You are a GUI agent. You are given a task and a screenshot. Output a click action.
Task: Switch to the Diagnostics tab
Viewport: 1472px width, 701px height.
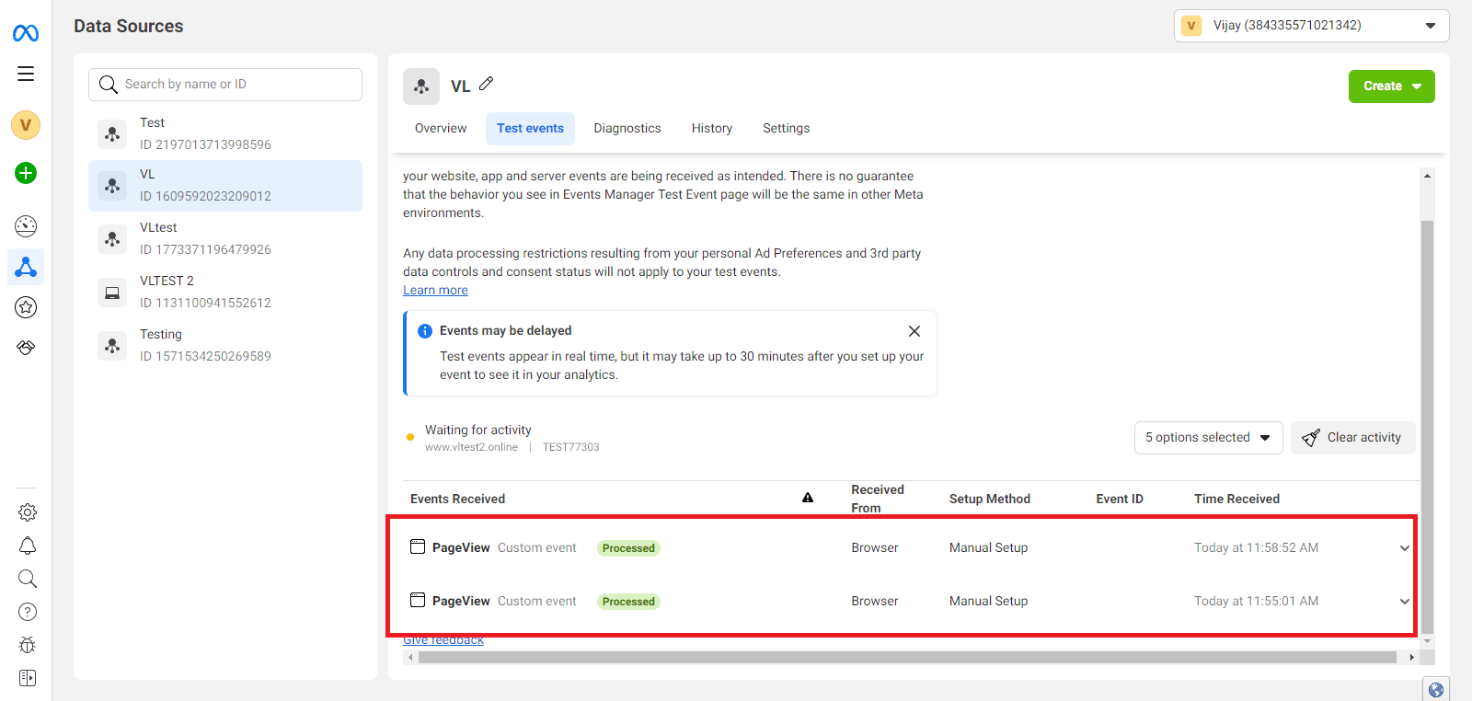[x=627, y=129]
